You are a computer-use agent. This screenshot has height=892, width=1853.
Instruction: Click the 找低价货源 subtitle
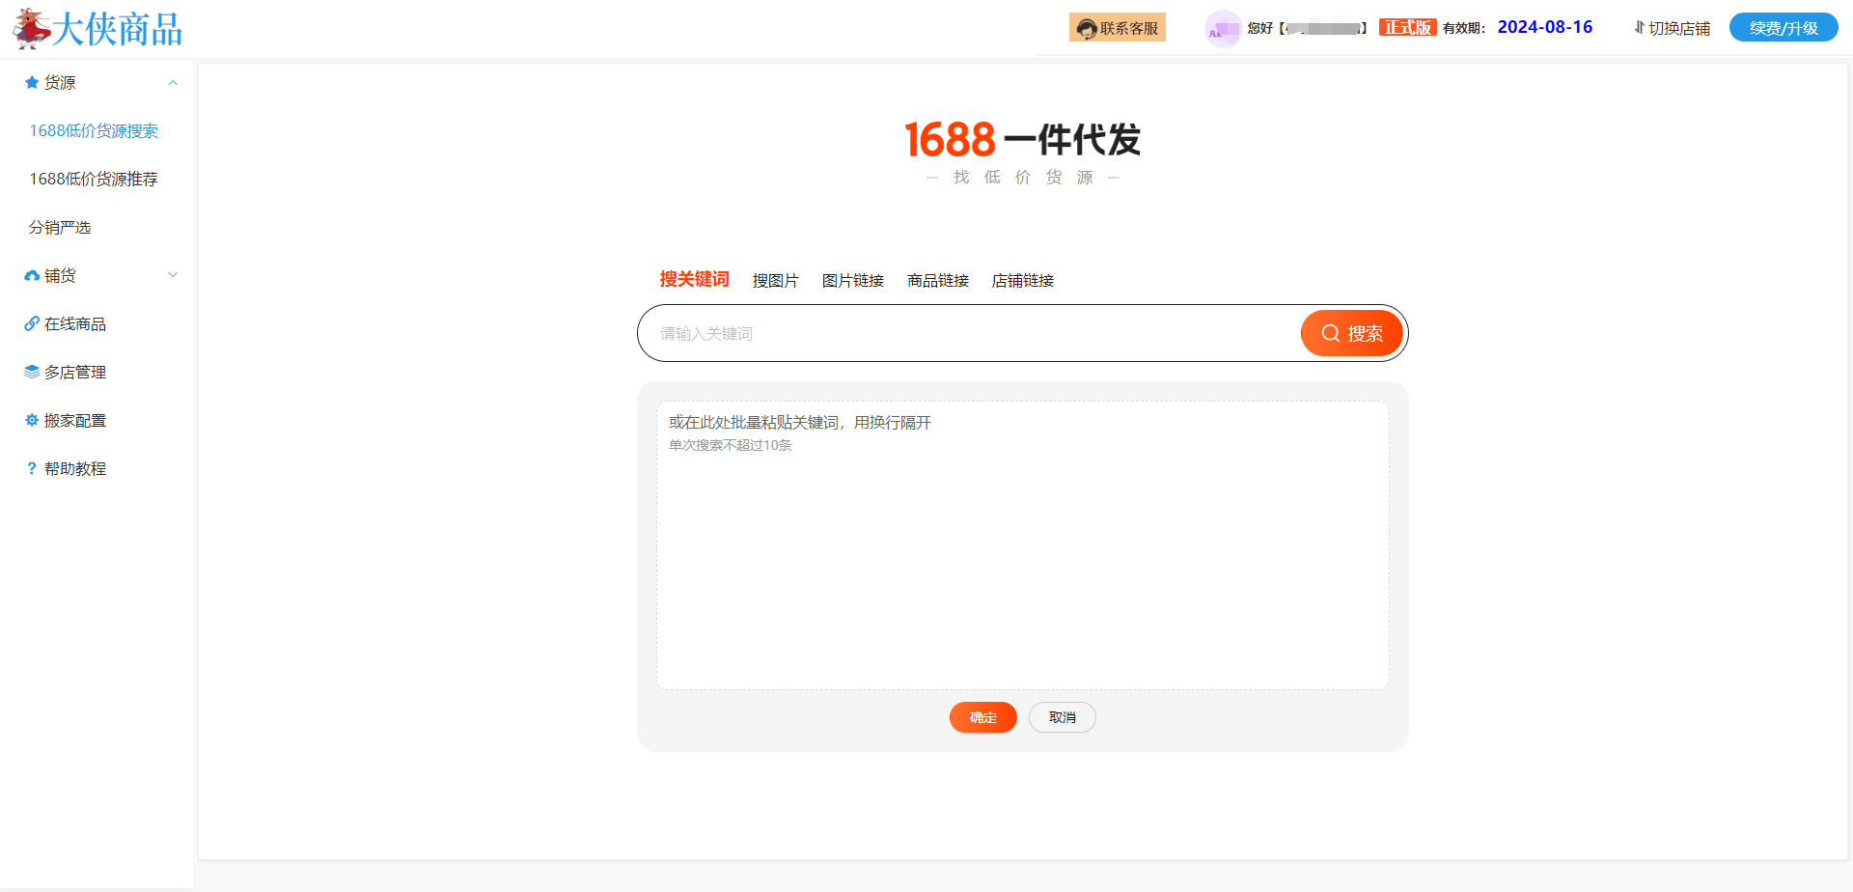click(x=1023, y=178)
